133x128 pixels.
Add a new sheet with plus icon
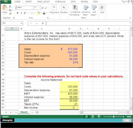37,112
